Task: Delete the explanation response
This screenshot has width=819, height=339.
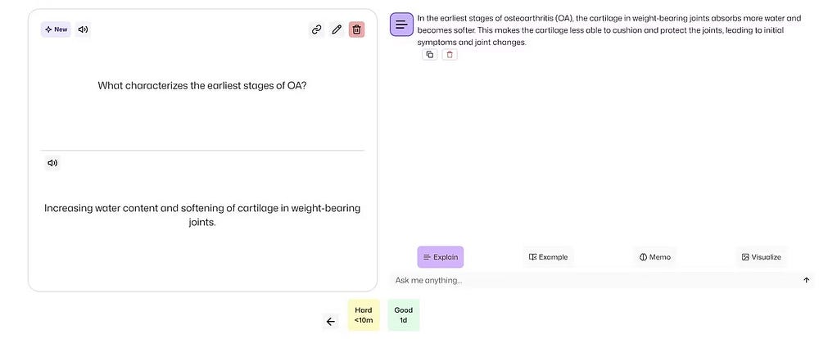Action: 449,55
